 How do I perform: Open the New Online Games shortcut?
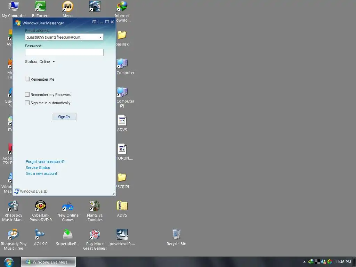tap(68, 211)
